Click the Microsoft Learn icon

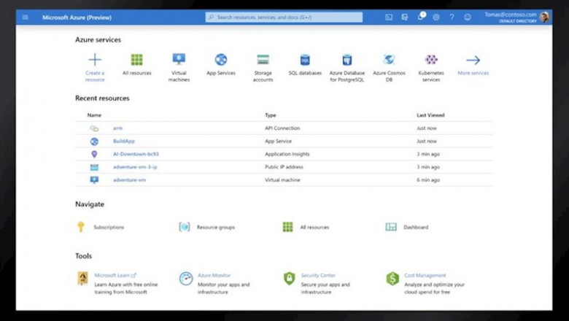pos(82,279)
